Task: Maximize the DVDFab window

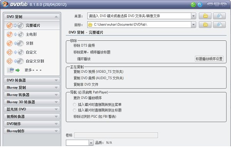Action: [x=217, y=5]
